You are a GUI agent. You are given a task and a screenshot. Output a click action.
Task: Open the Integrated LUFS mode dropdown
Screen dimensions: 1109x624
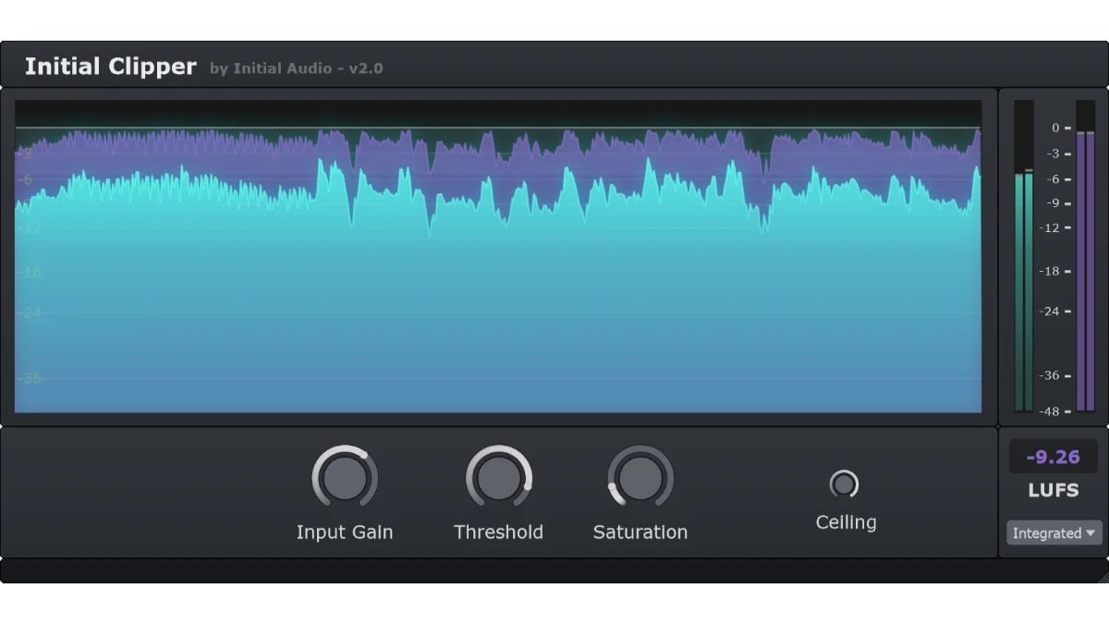[1054, 533]
